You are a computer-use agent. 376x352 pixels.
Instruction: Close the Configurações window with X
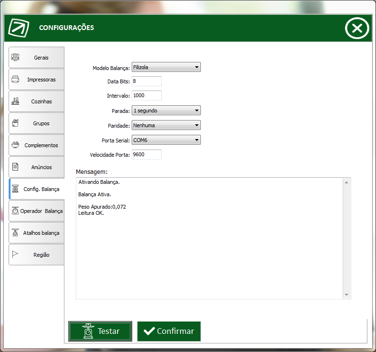point(357,28)
